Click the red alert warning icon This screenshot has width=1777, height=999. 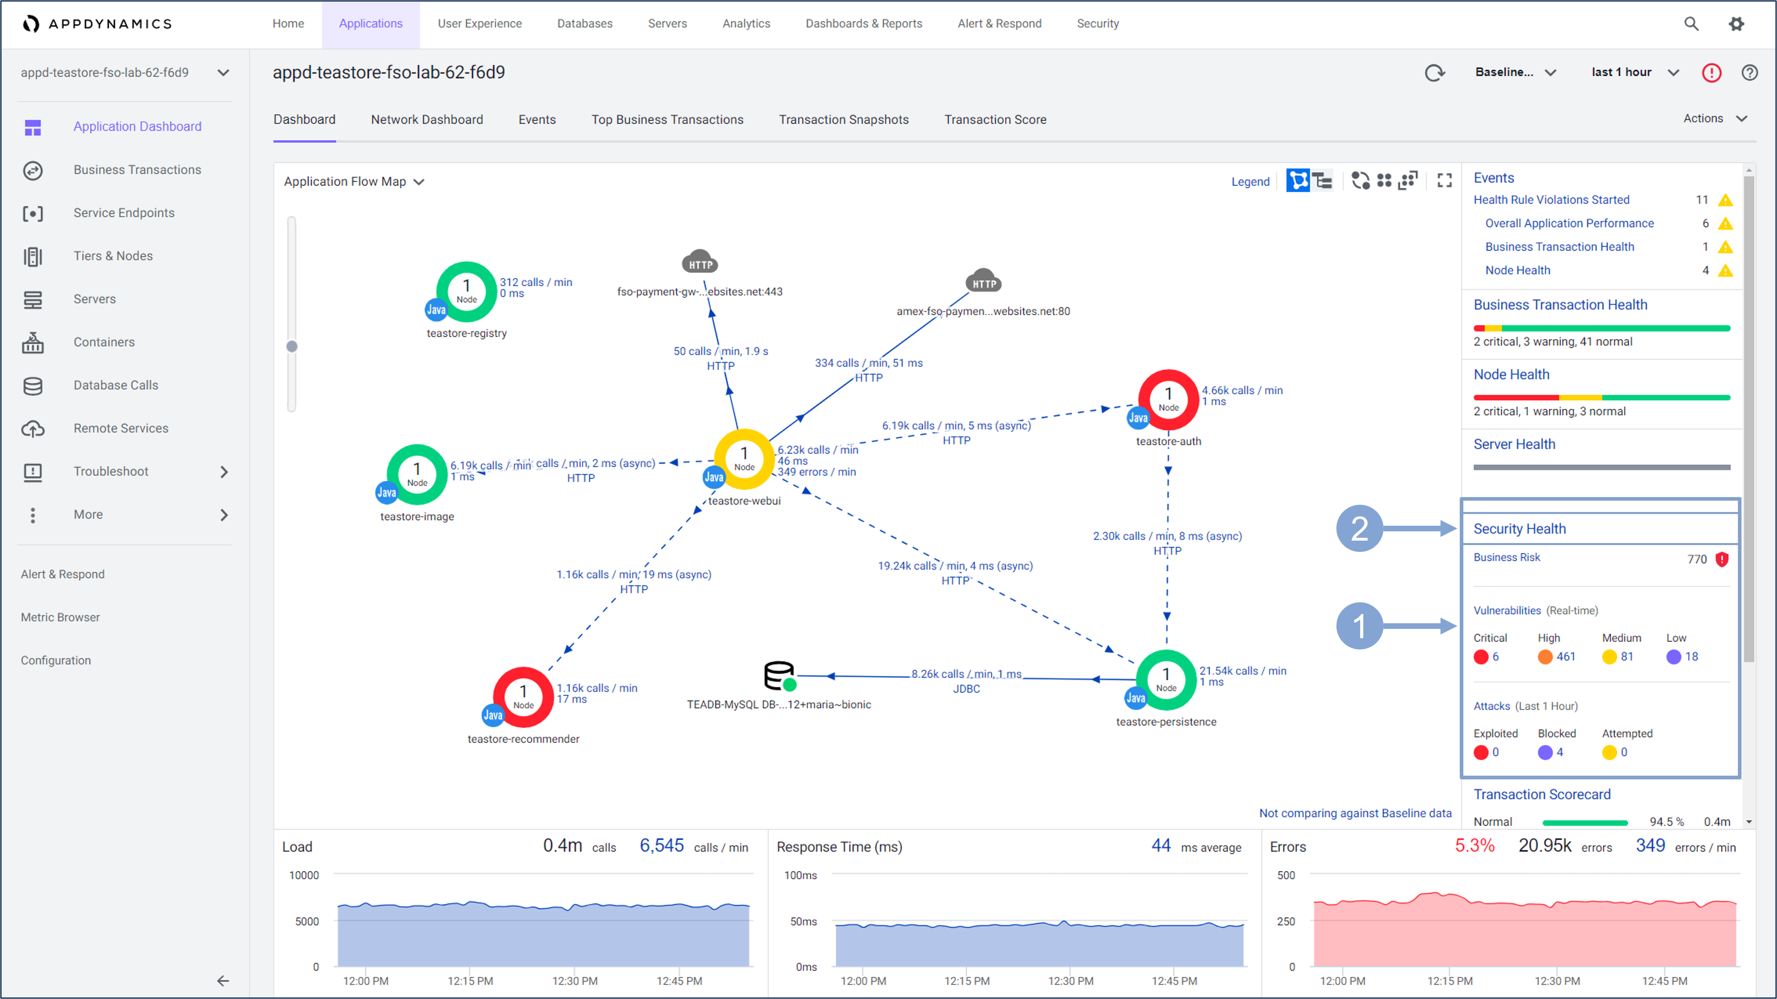pyautogui.click(x=1711, y=73)
